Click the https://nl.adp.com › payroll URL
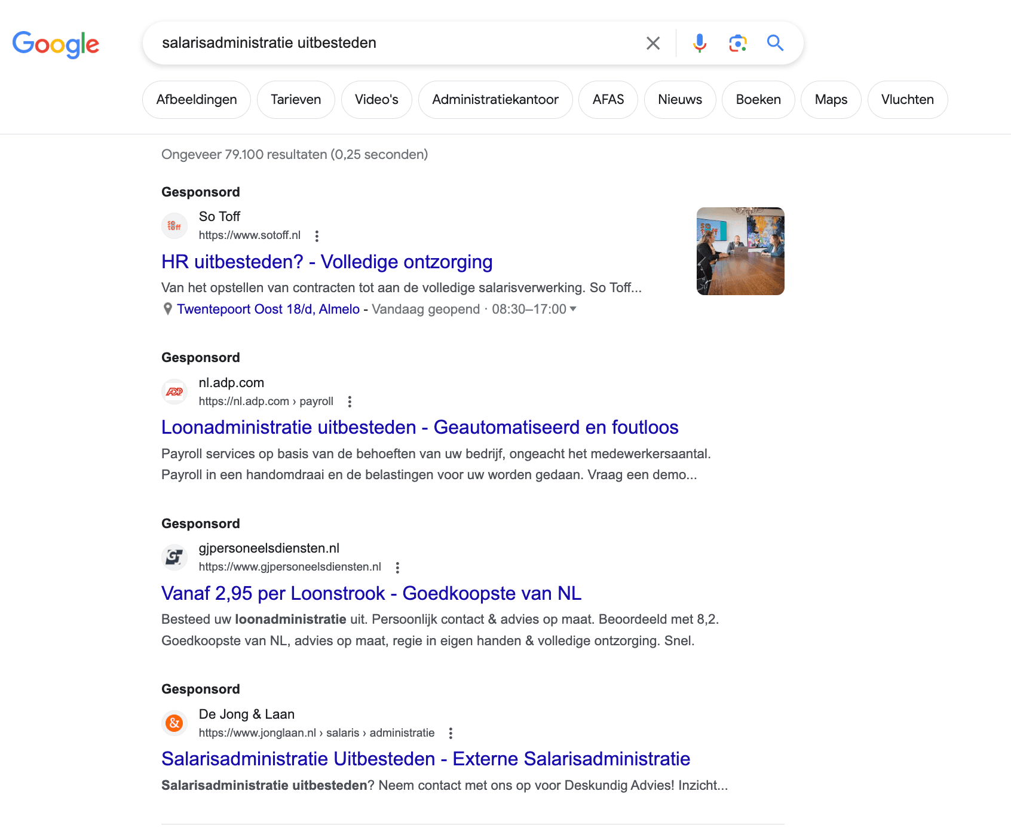Image resolution: width=1011 pixels, height=840 pixels. (266, 401)
